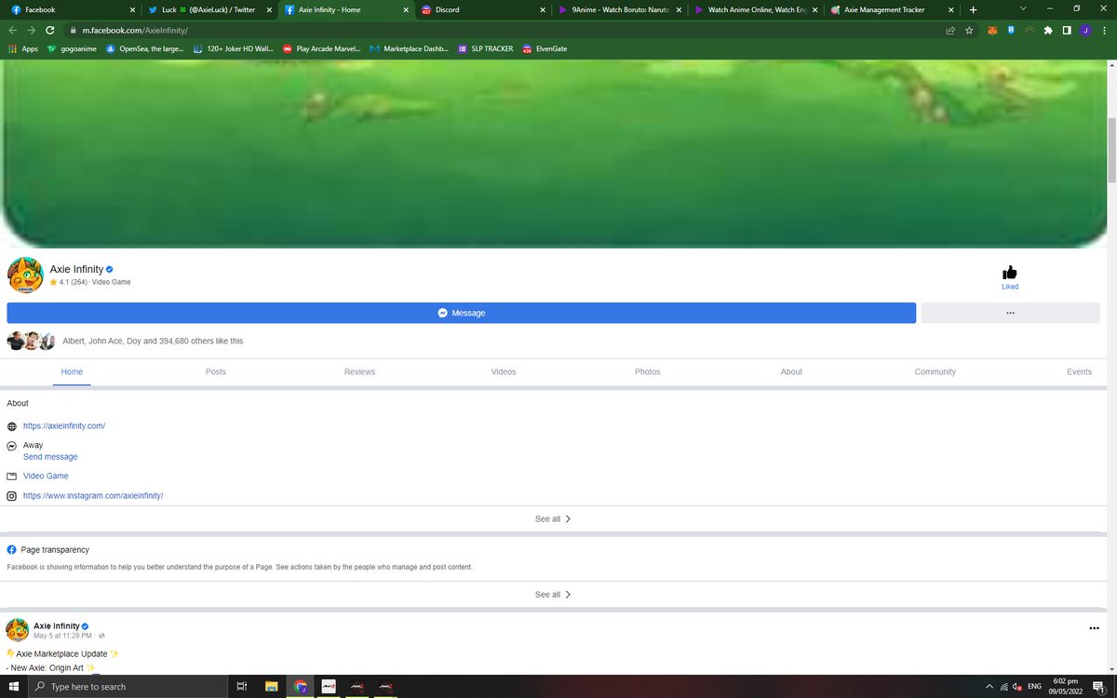Open the Apps bookmark shortcut
1117x698 pixels.
point(23,48)
